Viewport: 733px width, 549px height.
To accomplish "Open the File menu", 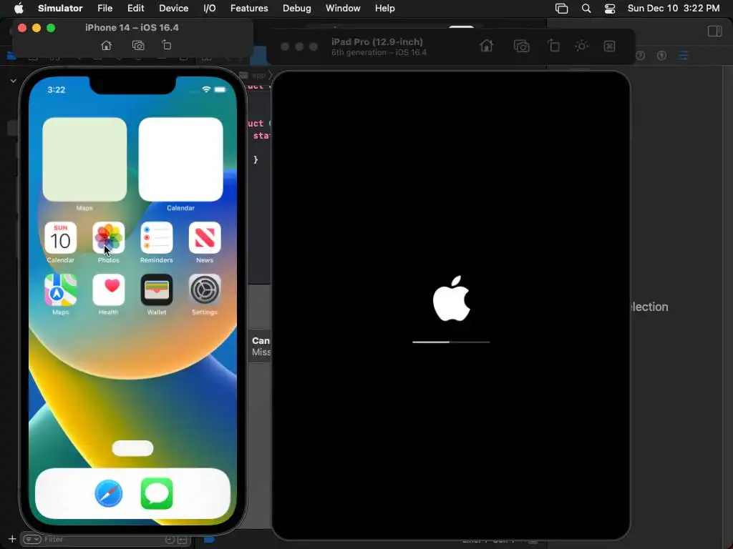I will pyautogui.click(x=105, y=8).
